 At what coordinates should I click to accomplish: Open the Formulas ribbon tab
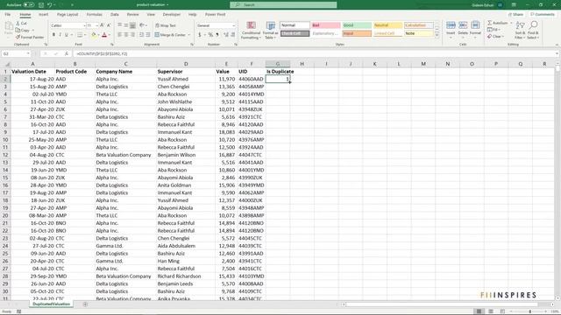[x=94, y=15]
